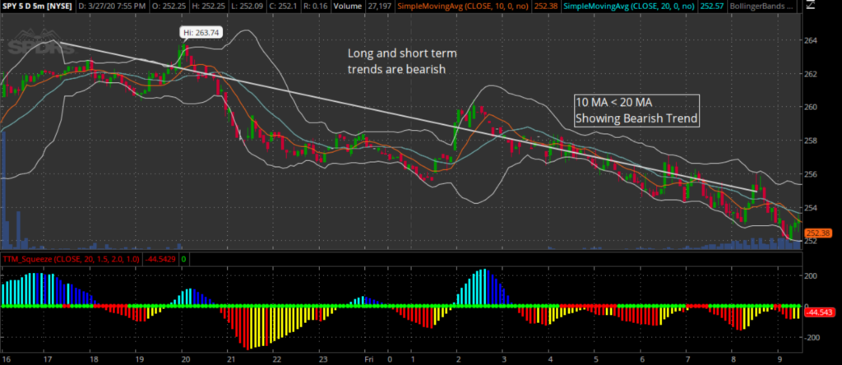Image resolution: width=842 pixels, height=365 pixels.
Task: Click the teal 252.57 SMA value
Action: click(x=711, y=7)
